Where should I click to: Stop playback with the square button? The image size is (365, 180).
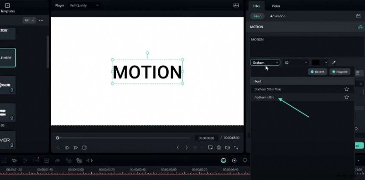point(84,148)
